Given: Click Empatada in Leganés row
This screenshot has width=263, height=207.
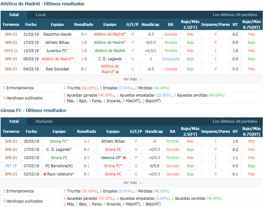Looking at the screenshot, I should click(171, 59).
